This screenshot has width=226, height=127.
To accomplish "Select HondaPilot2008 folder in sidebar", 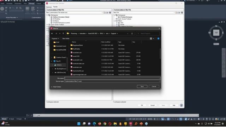I will click(x=60, y=50).
